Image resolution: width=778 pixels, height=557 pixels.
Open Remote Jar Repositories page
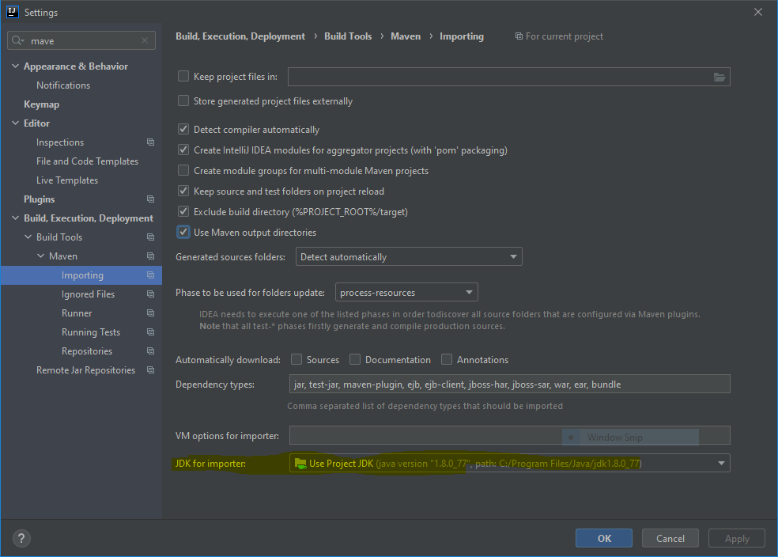[85, 369]
